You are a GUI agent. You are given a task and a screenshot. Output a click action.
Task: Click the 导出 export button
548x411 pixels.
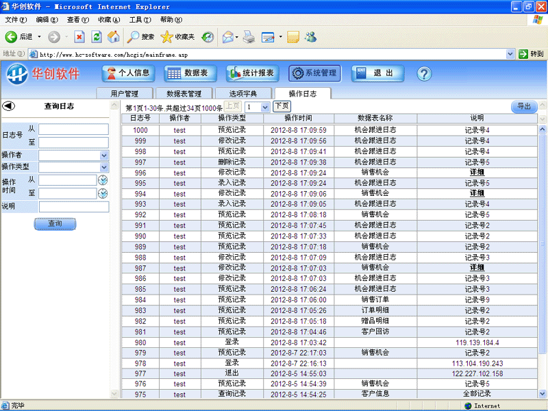click(x=524, y=106)
